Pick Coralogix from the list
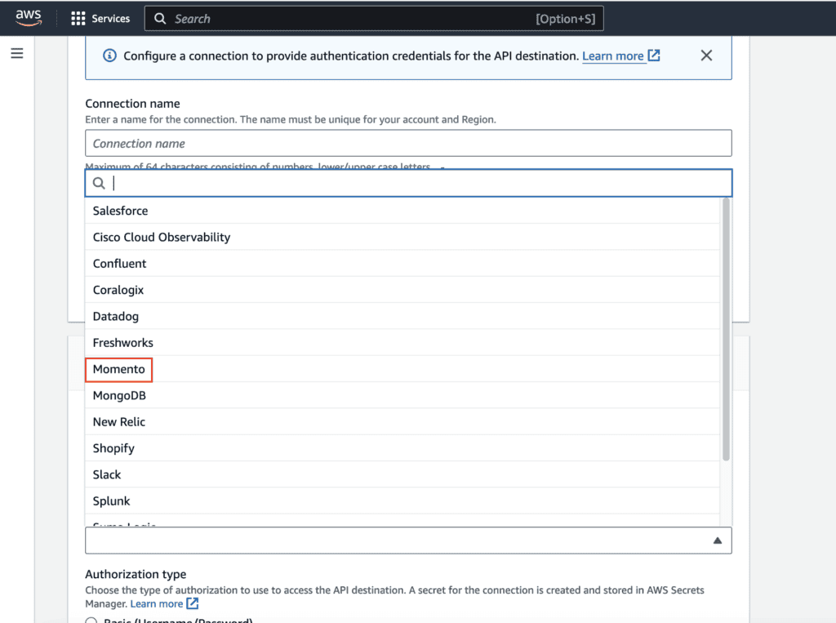 402,290
